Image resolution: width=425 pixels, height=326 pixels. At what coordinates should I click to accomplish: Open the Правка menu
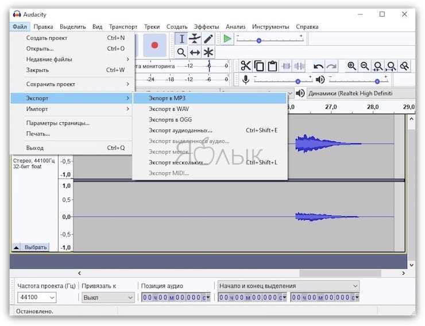[x=44, y=27]
